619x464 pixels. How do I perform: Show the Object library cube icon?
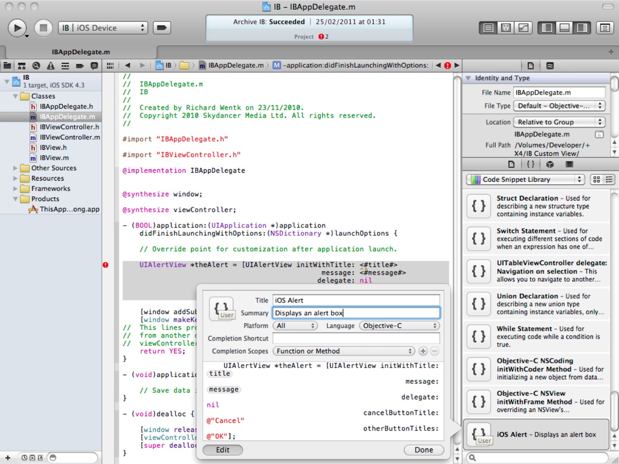click(550, 165)
